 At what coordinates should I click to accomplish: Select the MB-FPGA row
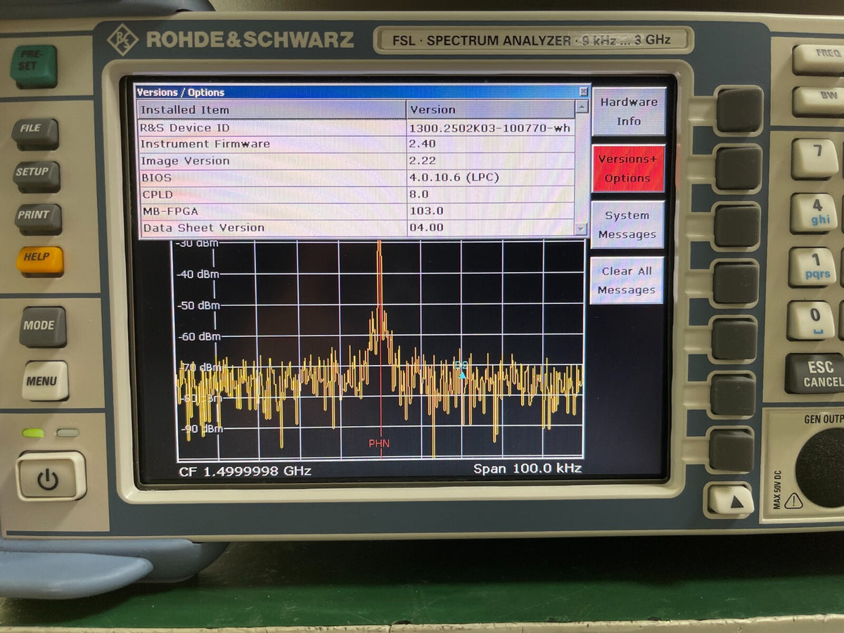(x=357, y=210)
